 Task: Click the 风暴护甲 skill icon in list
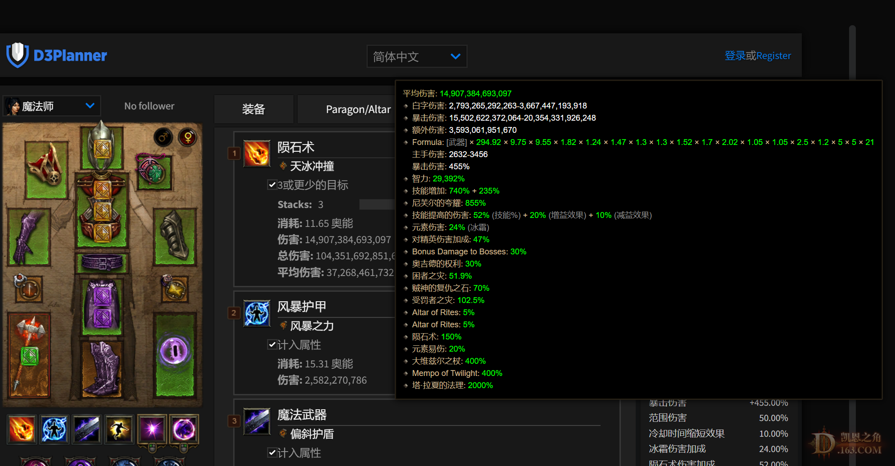pos(257,313)
